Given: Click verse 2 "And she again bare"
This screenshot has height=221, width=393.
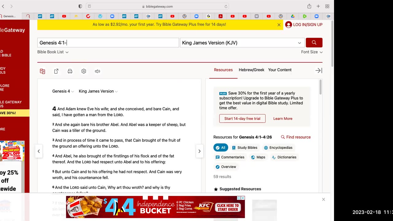Looking at the screenshot, I should 119,127.
